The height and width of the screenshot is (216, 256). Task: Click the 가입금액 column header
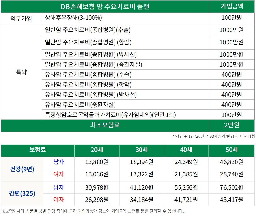point(232,7)
